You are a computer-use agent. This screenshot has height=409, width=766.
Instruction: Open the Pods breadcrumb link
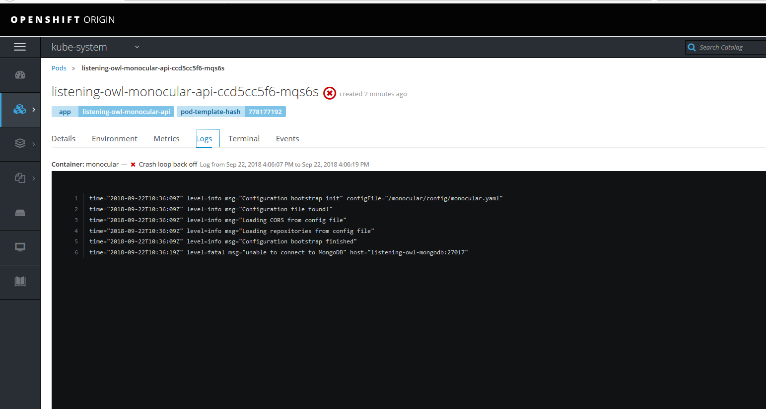tap(59, 68)
